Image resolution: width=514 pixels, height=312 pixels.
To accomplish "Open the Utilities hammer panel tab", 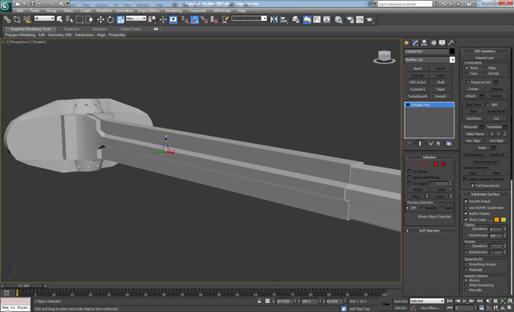I will (x=451, y=43).
